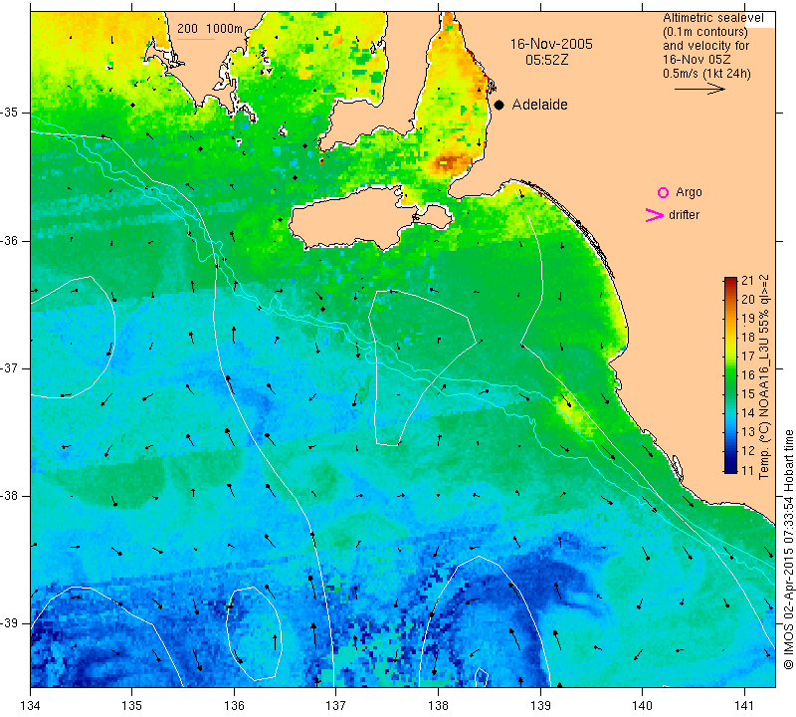Viewport: 796px width, 717px height.
Task: Click the date text 16-Nov-2005
Action: (x=551, y=44)
